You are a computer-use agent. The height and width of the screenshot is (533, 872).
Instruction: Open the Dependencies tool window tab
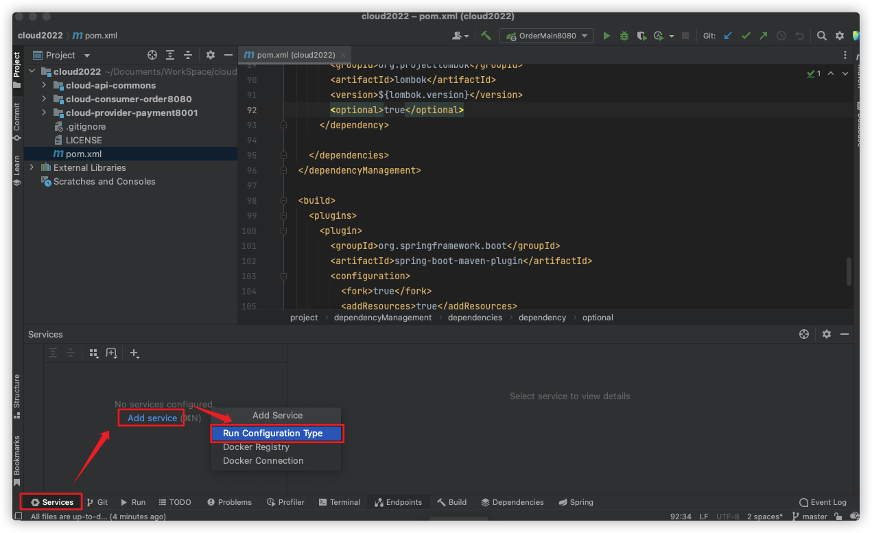[512, 502]
